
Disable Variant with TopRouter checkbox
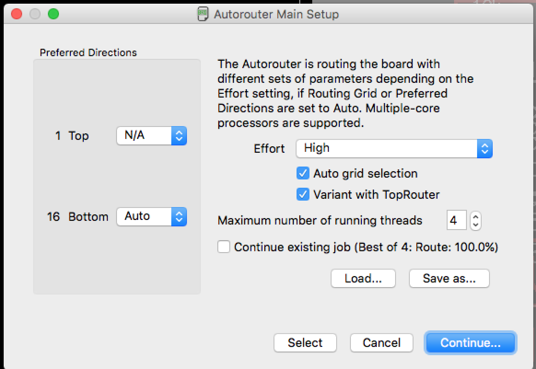pos(303,195)
